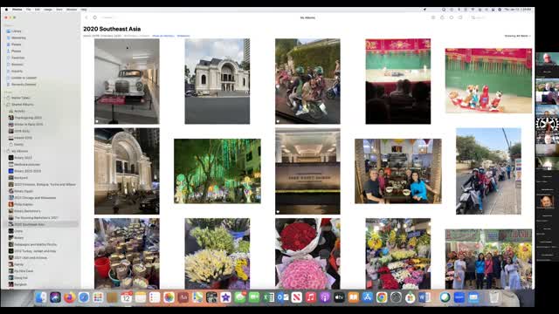559x314 pixels.
Task: Click the Show as Memory link
Action: point(163,36)
